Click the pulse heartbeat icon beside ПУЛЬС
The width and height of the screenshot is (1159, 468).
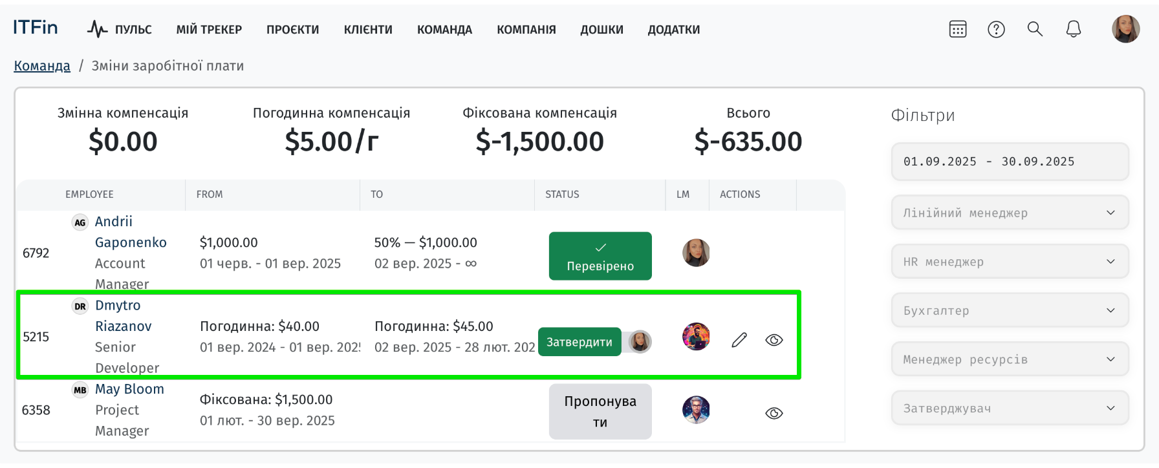[x=98, y=29]
